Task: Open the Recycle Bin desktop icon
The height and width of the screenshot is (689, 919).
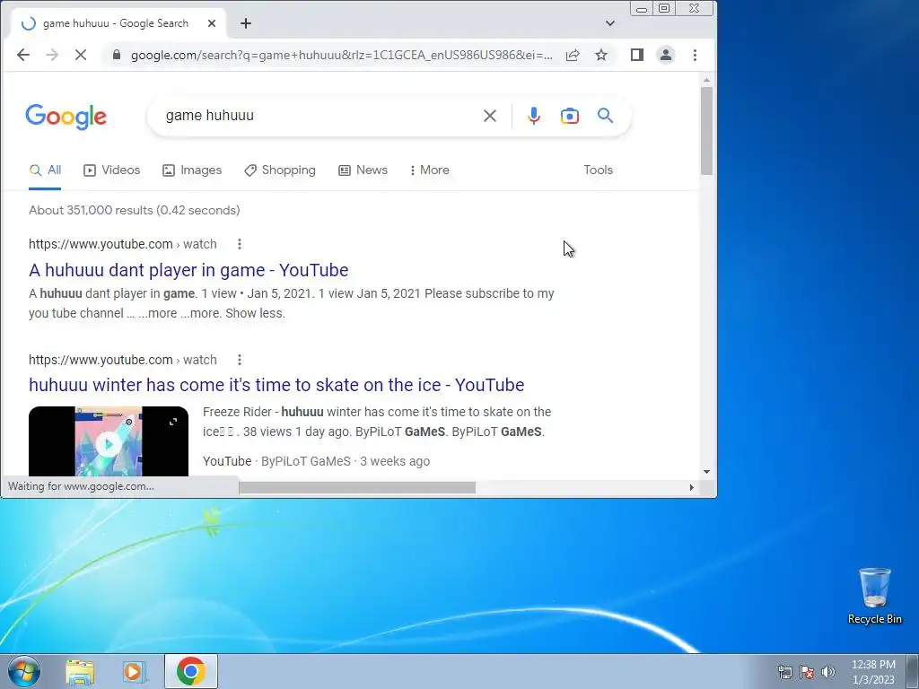Action: point(874,596)
